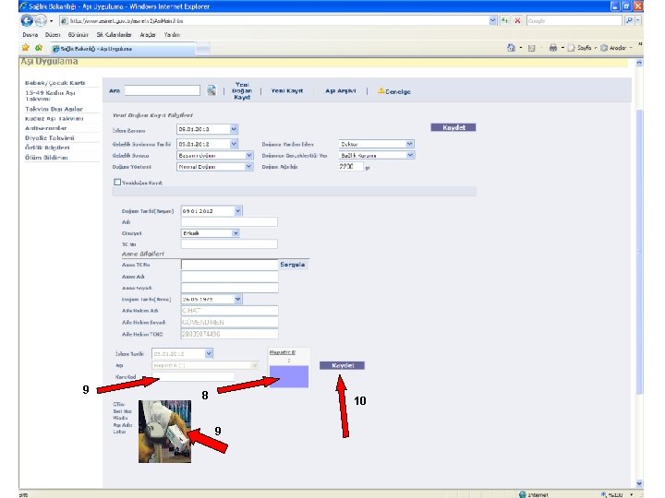
Task: Click the Anne TC No input field
Action: [x=229, y=265]
